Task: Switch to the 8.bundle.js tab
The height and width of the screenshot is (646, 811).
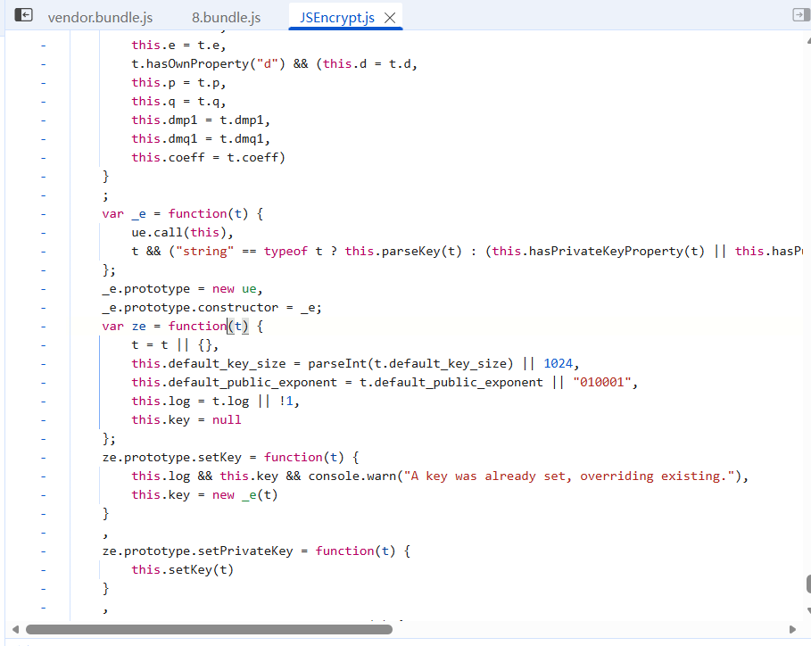Action: (226, 18)
